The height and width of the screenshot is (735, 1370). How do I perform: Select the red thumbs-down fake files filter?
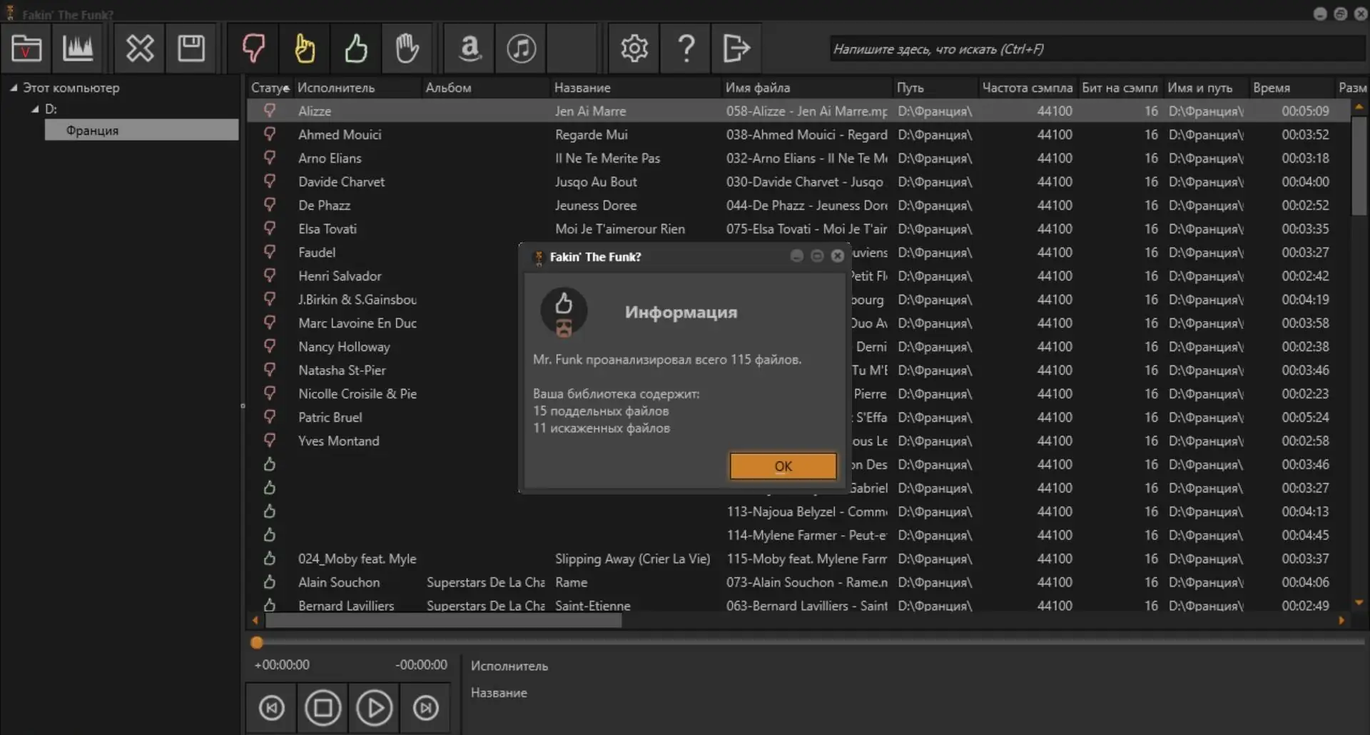(x=254, y=48)
